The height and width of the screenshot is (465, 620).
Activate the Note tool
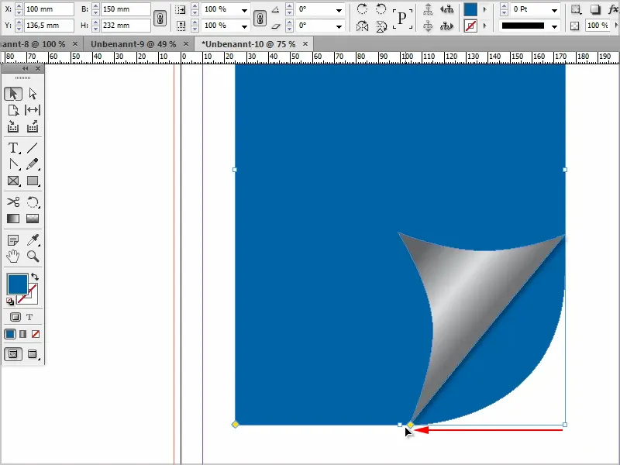[x=13, y=240]
